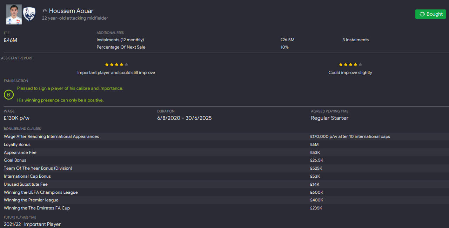Screen dimensions: 449x228
Task: Click the Goal Bonus clause row
Action: click(15, 160)
